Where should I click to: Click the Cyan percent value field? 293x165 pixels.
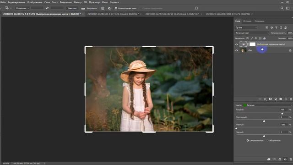coord(284,110)
